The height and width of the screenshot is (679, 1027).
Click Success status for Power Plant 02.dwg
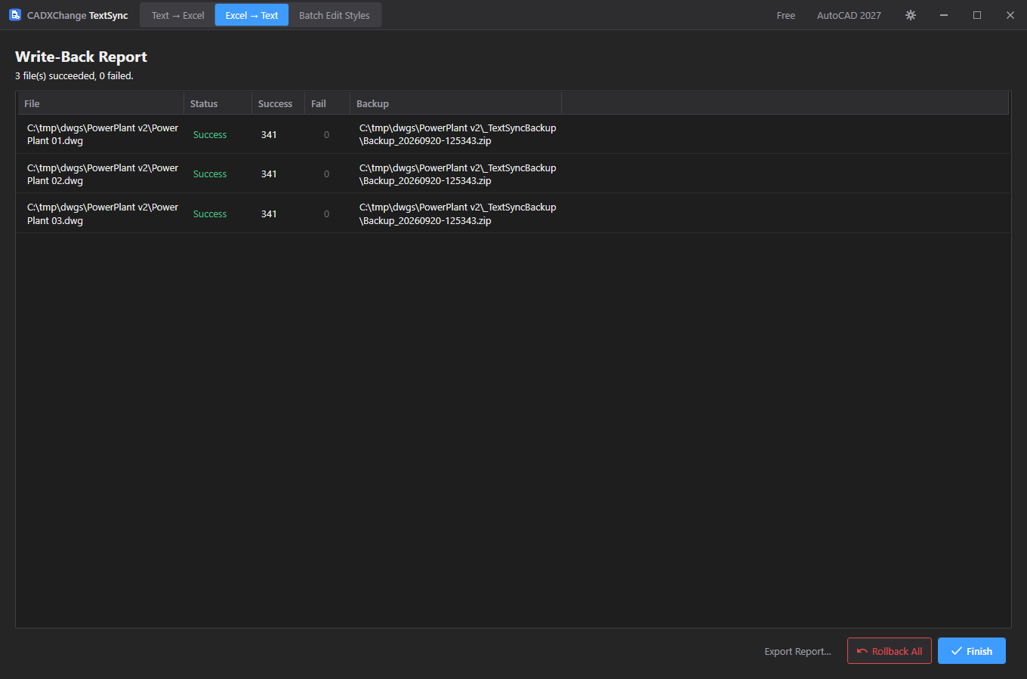[210, 174]
